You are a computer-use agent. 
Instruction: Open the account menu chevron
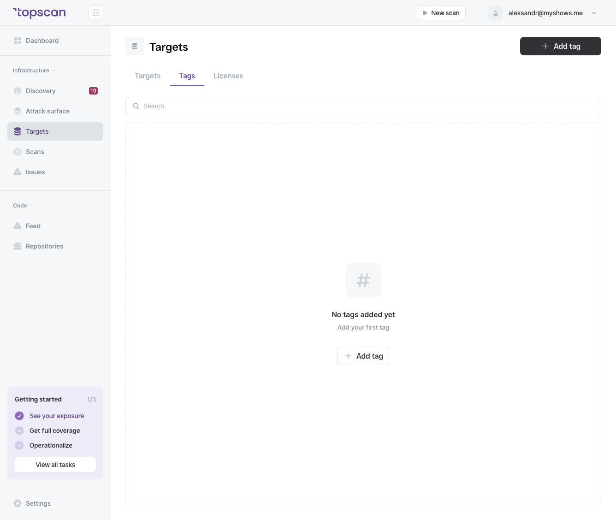(x=594, y=13)
